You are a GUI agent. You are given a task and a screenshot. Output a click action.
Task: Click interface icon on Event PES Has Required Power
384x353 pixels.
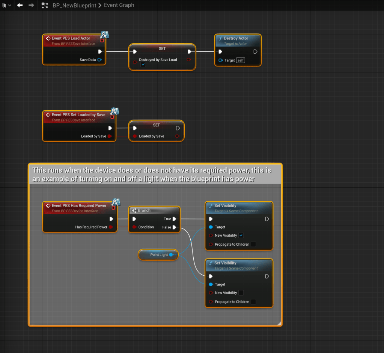116,203
